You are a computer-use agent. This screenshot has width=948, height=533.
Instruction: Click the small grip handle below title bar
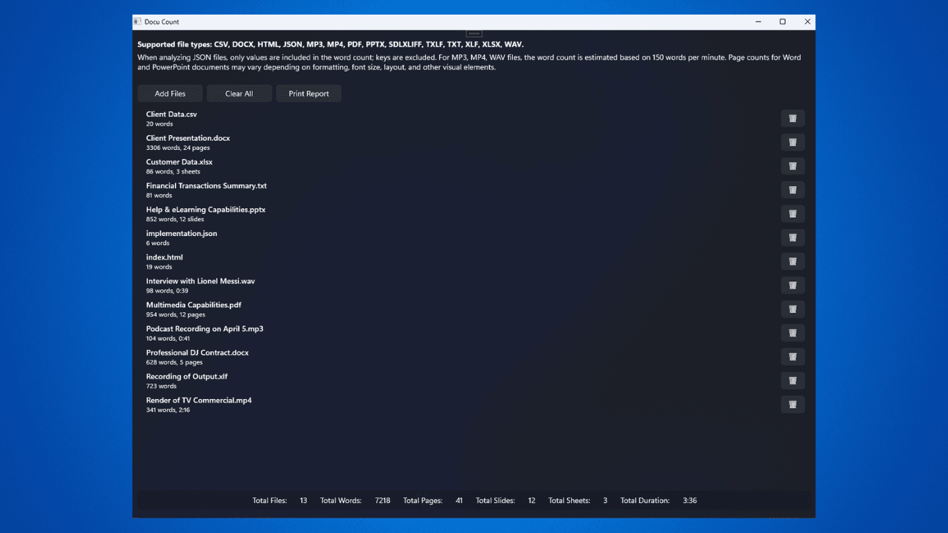(x=474, y=33)
